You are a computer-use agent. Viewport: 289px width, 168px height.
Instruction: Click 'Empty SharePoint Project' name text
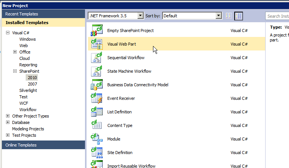pyautogui.click(x=130, y=31)
